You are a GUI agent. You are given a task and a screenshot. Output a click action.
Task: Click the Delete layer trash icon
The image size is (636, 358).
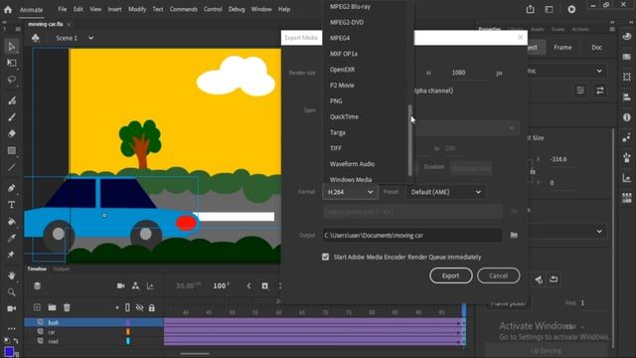coord(67,307)
